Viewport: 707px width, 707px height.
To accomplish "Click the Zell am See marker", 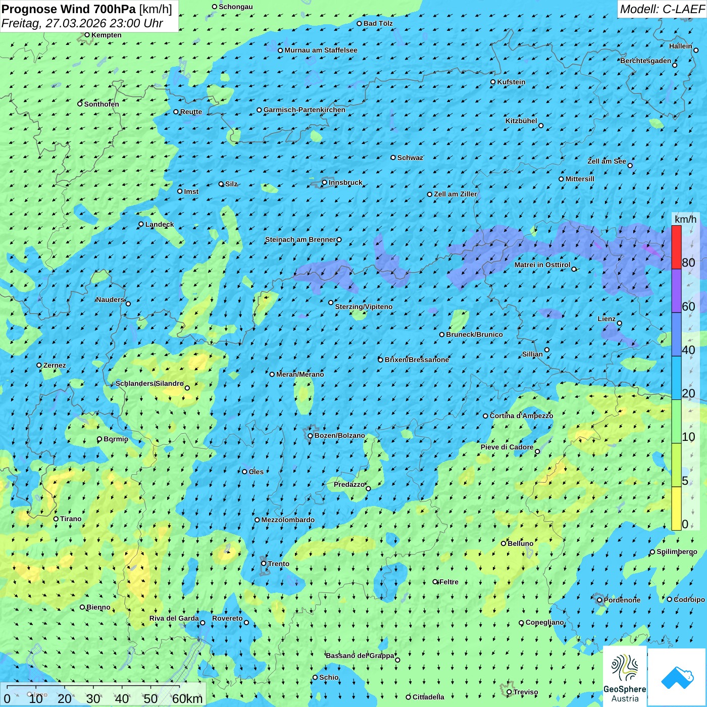I will (630, 165).
